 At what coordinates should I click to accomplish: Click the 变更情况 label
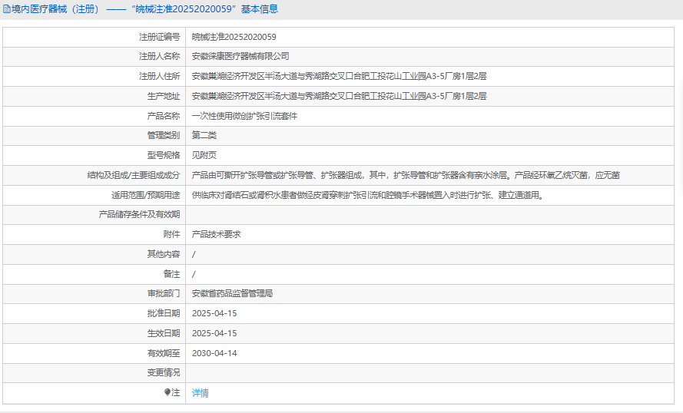pyautogui.click(x=164, y=372)
